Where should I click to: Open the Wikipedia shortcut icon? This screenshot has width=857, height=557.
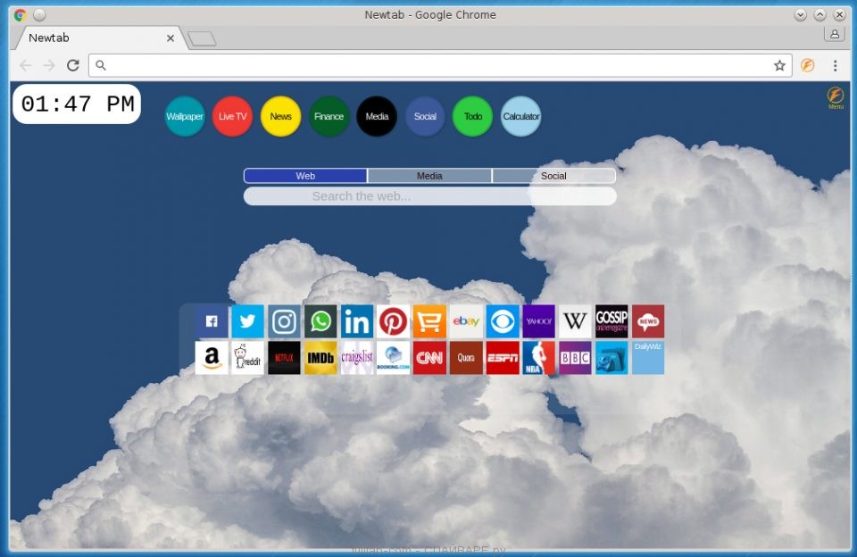[x=575, y=321]
